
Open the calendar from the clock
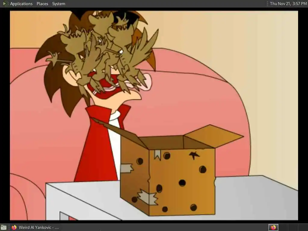click(288, 4)
